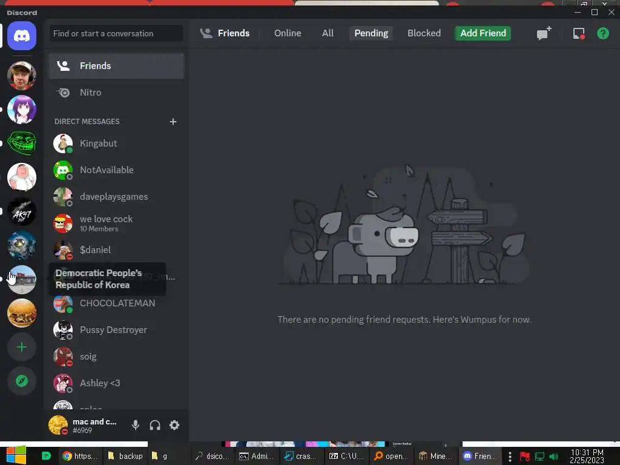Open the CHOCOLATEMAN direct message
Screen dimensions: 620x465
click(x=116, y=303)
